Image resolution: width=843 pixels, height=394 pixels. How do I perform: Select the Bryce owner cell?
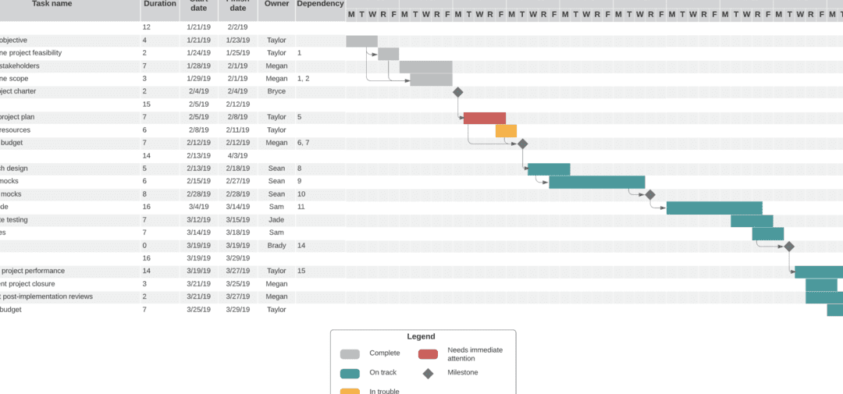(x=277, y=91)
